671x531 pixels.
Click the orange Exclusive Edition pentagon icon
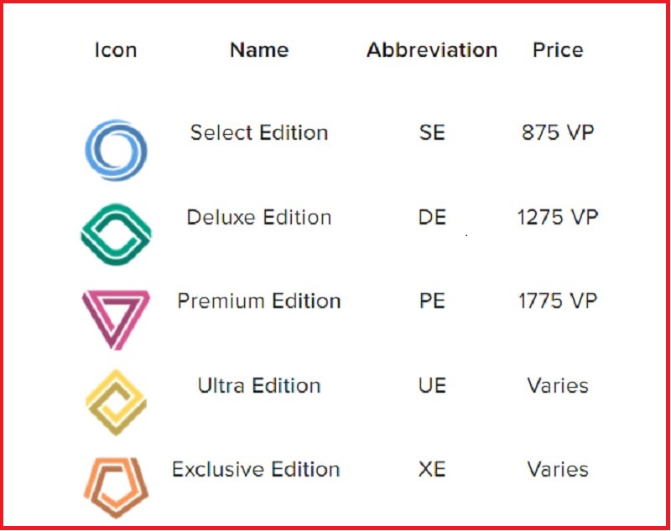tap(116, 487)
